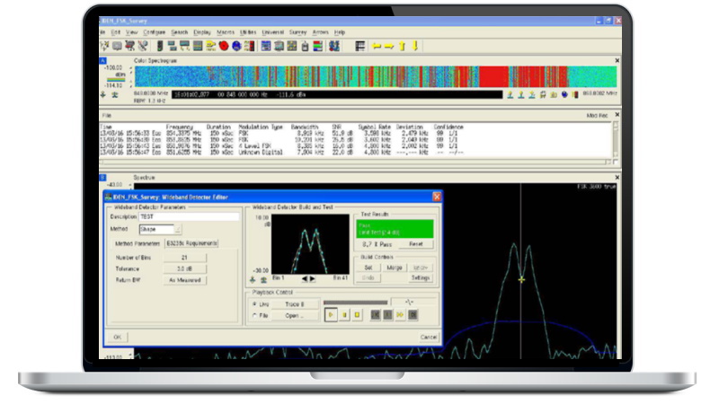This screenshot has width=719, height=404.
Task: Click the Merge button in Build Controls
Action: click(395, 268)
